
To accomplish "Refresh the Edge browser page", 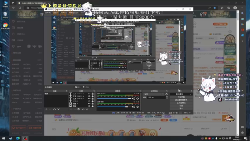I will coord(20,8).
